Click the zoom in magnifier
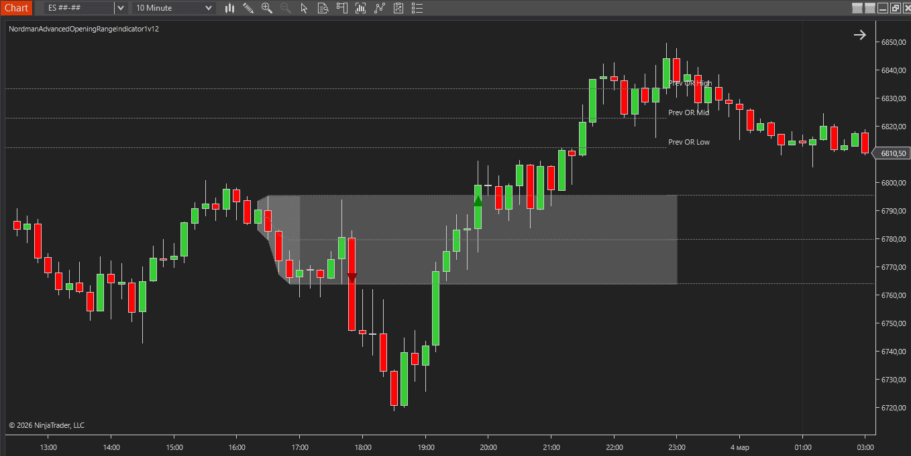Screen dimensions: 911x456 pos(267,8)
